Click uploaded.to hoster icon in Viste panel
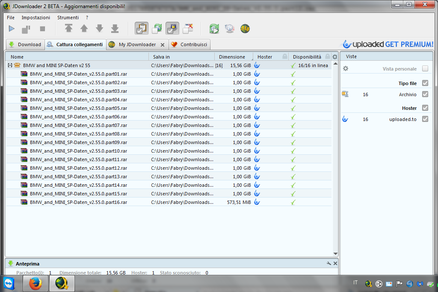Image resolution: width=438 pixels, height=292 pixels. [x=345, y=119]
